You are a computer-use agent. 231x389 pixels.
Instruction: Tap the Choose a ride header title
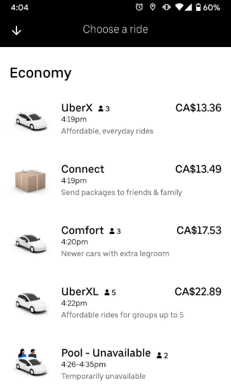115,29
